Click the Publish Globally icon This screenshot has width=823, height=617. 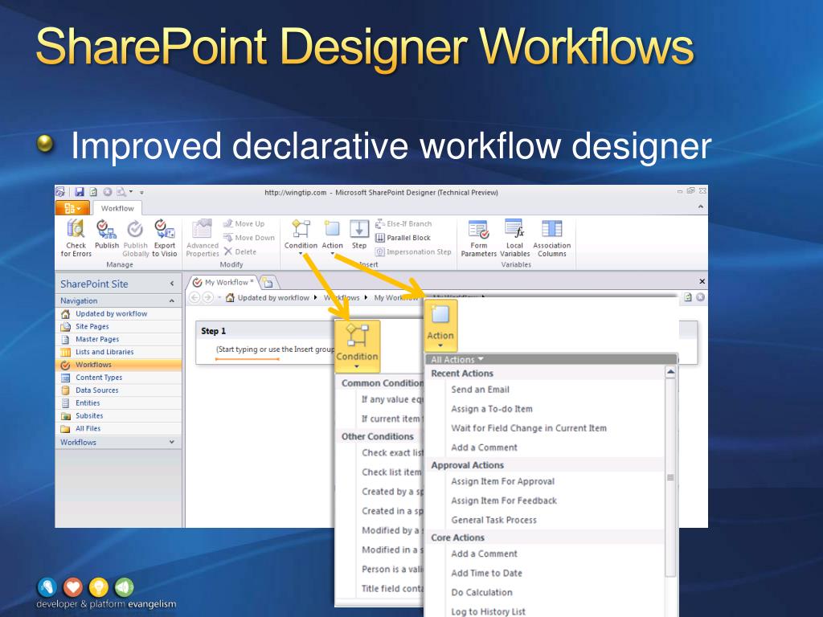click(135, 238)
